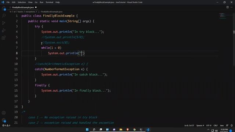Click 'NumberFormatException' on line 11
The height and width of the screenshot is (132, 235).
(62, 69)
